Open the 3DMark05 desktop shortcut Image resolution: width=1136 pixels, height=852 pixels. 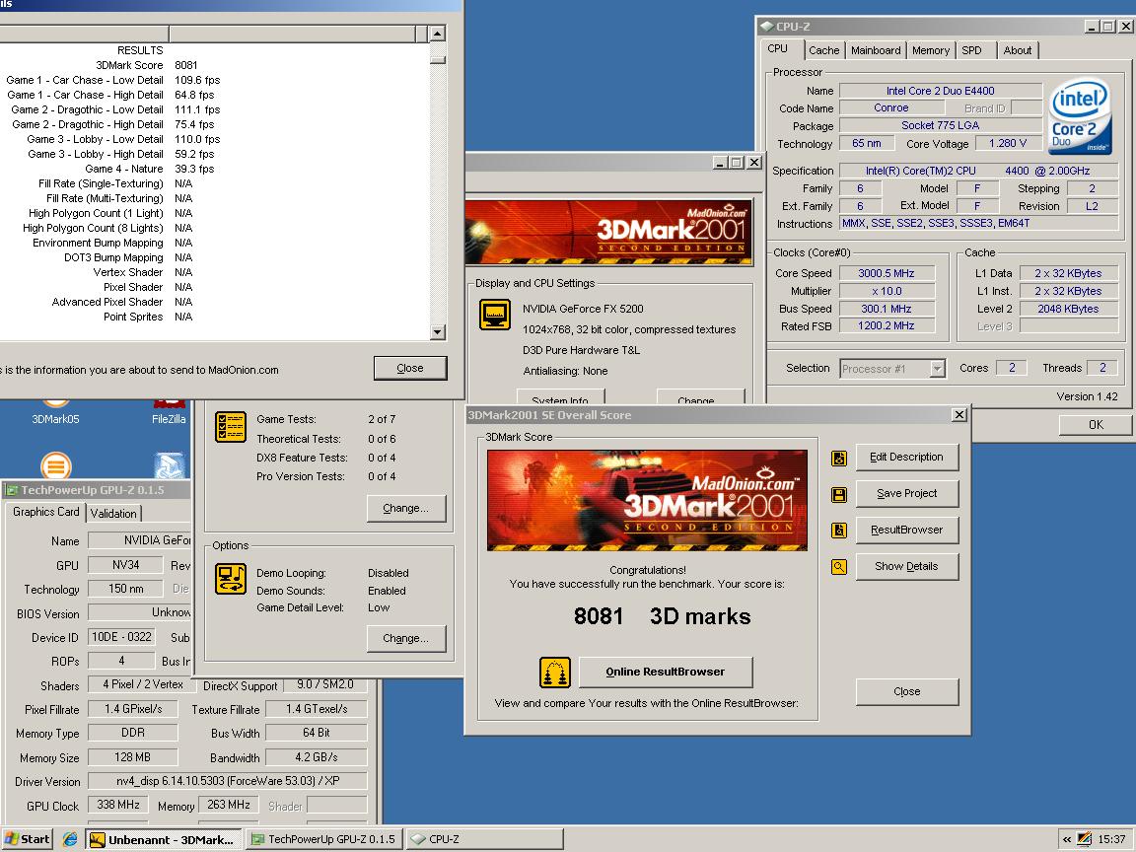pos(56,413)
